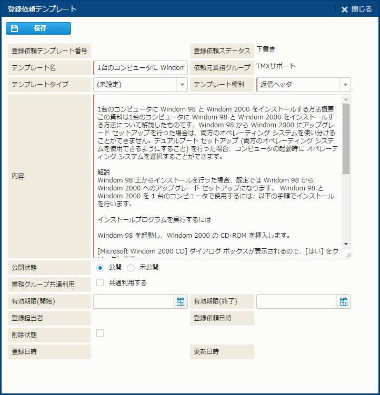Select the 公開 radio button
Image resolution: width=380 pixels, height=395 pixels.
click(x=100, y=268)
